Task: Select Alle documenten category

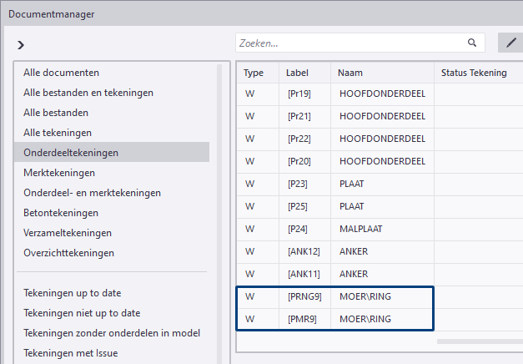Action: (61, 73)
